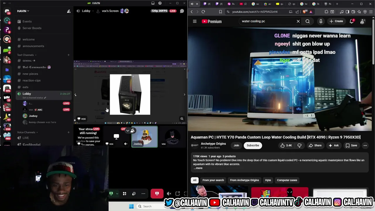This screenshot has height=211, width=375.
Task: Add a channel to Voice Channels
Action: point(69,132)
